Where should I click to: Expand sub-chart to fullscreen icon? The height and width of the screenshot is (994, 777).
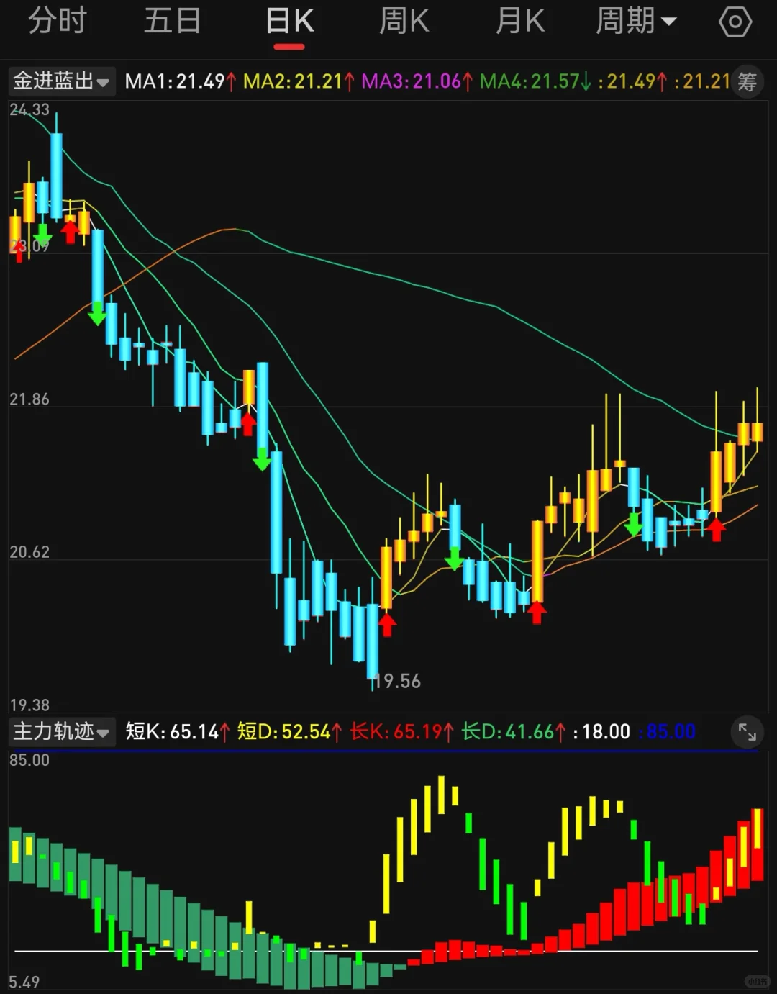(748, 733)
